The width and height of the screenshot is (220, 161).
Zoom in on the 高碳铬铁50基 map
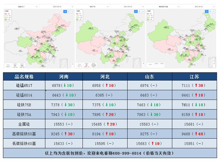(x=214, y=63)
